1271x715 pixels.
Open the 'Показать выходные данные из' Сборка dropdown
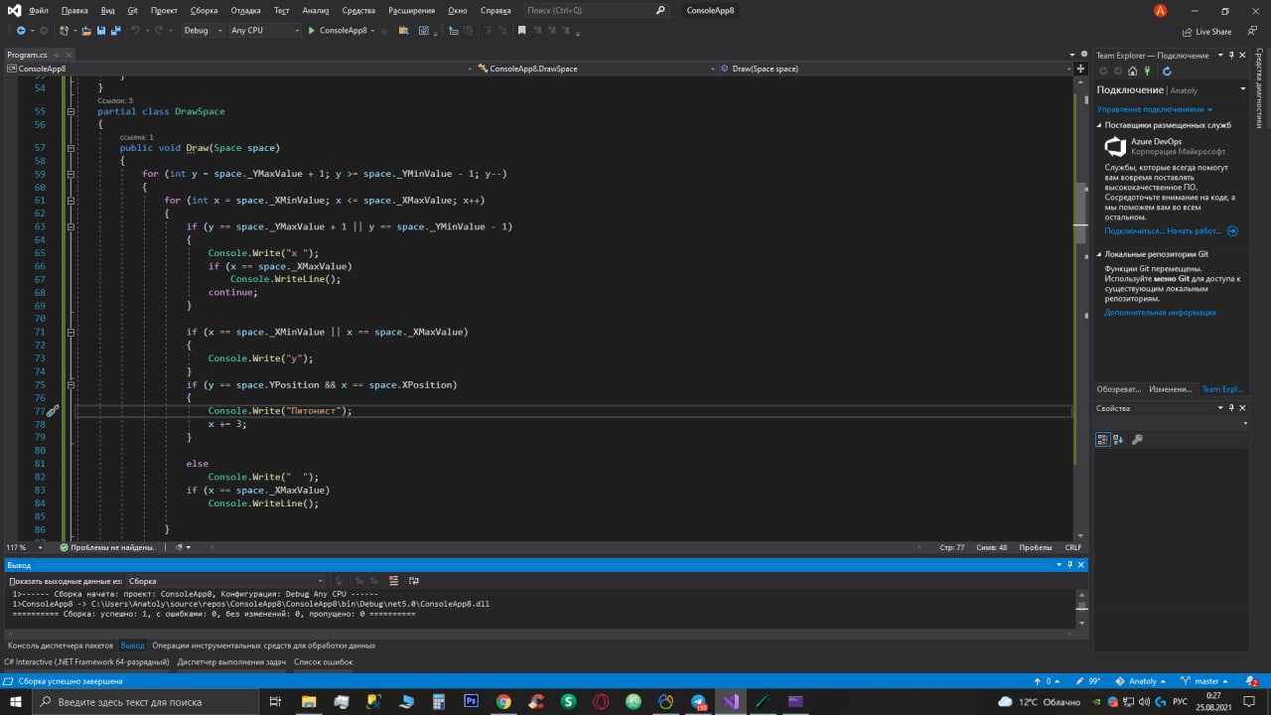[x=225, y=581]
